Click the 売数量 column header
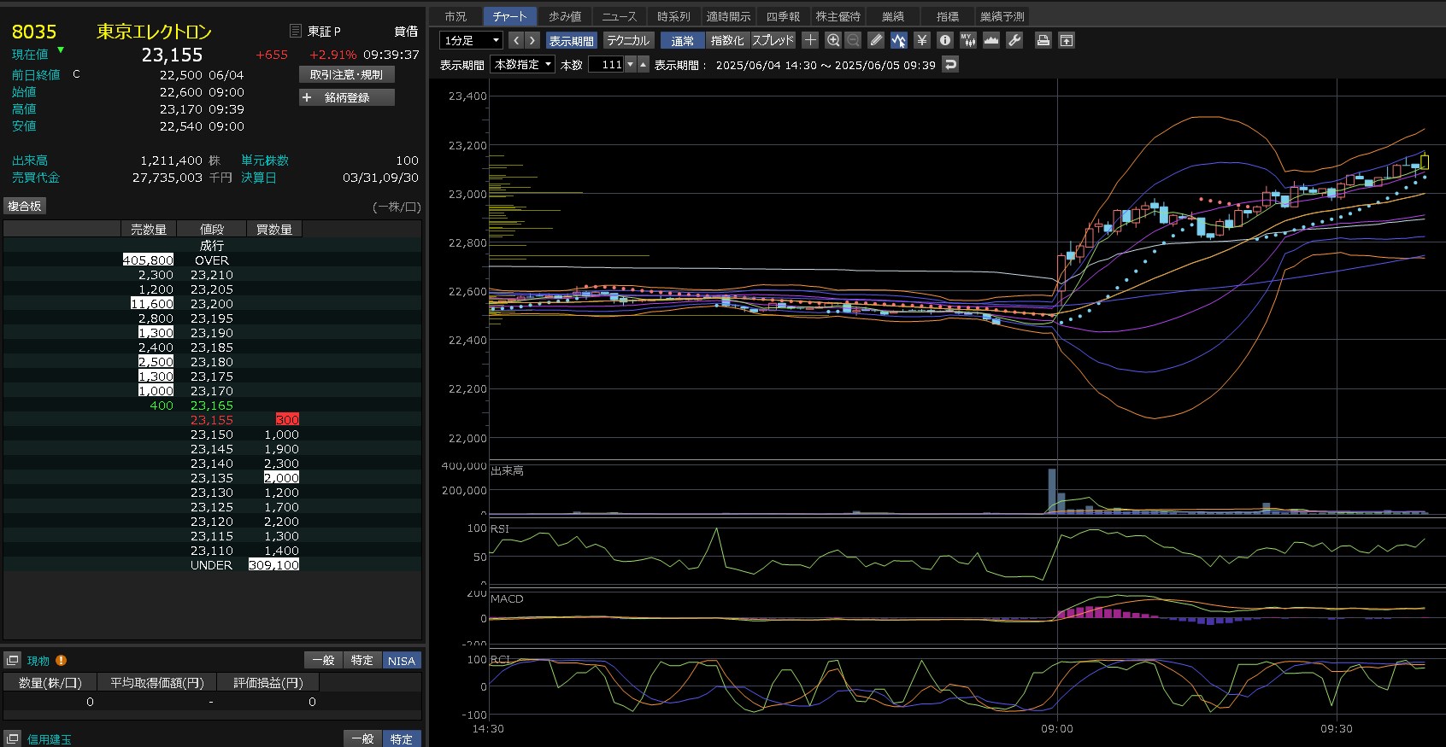Viewport: 1446px width, 747px height. [149, 229]
